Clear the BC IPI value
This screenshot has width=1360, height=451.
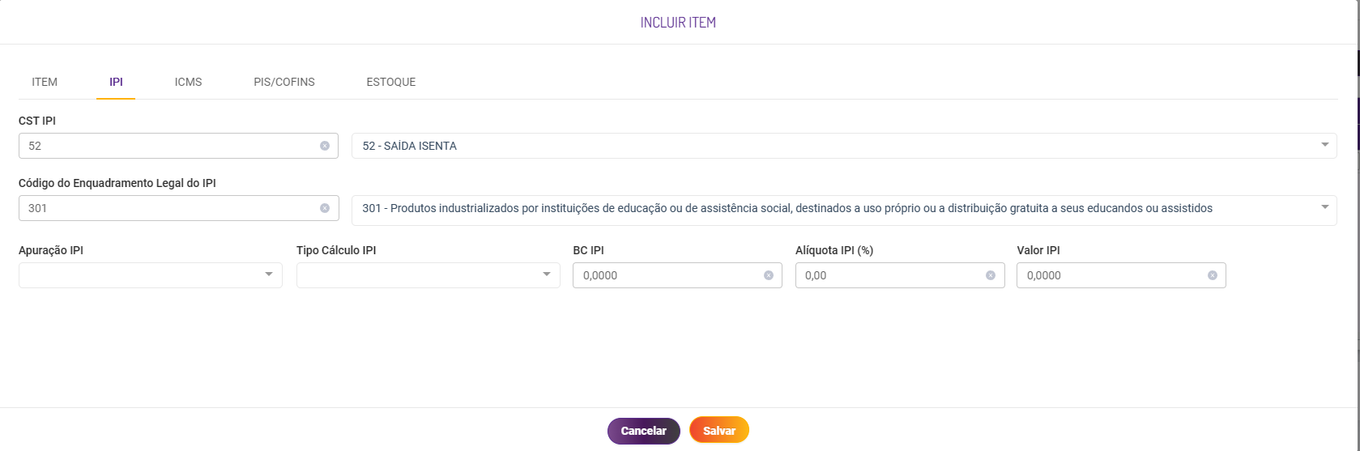tap(769, 275)
